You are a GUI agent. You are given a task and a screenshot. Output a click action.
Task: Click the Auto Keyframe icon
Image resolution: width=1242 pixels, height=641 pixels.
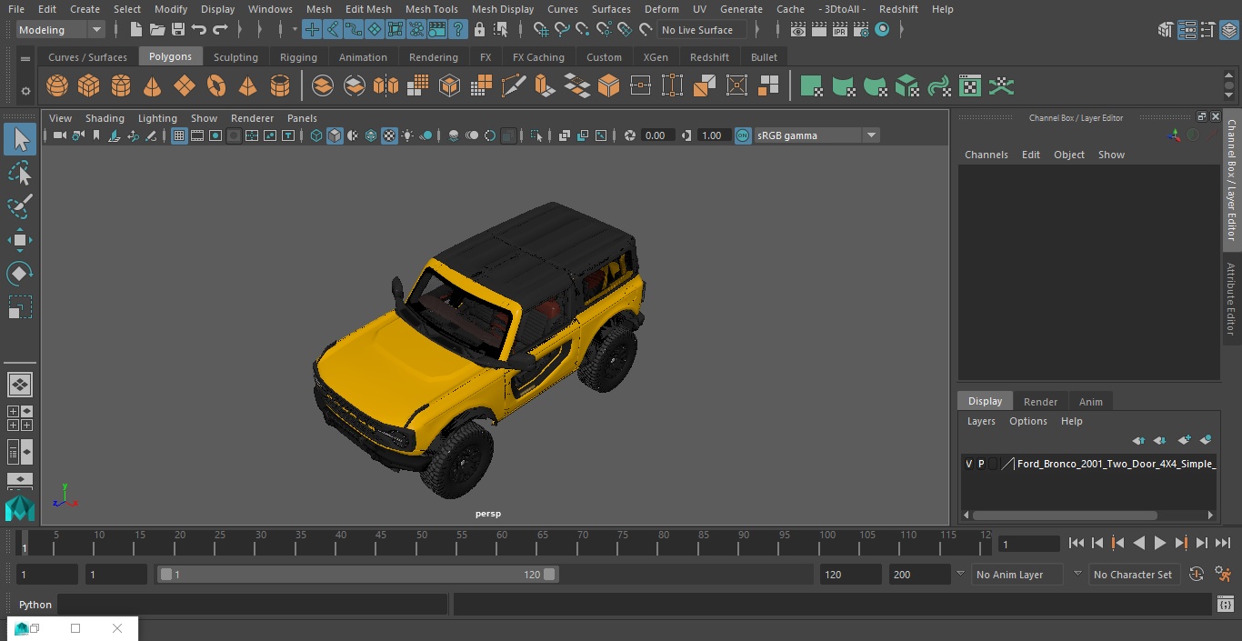[1197, 575]
